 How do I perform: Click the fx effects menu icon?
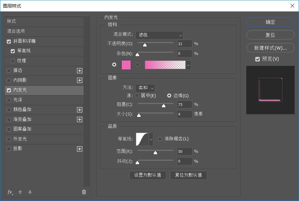click(10, 192)
